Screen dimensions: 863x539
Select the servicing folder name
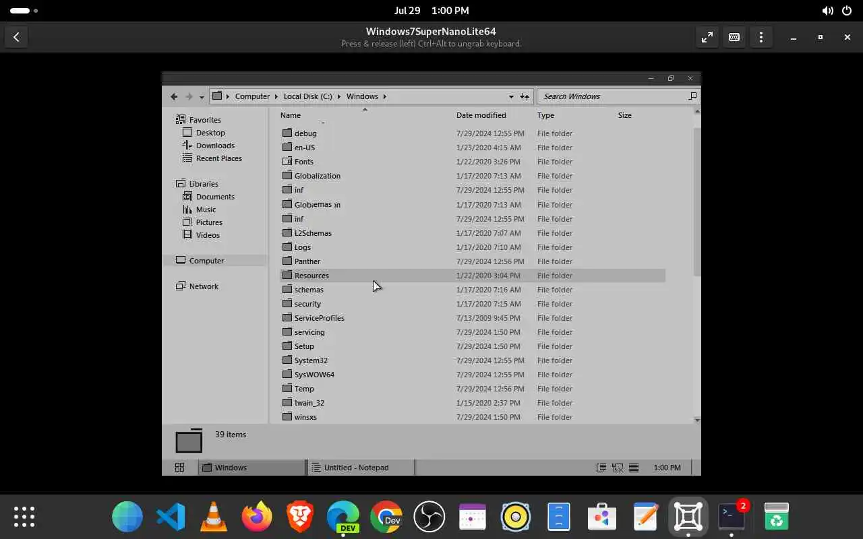pos(309,332)
